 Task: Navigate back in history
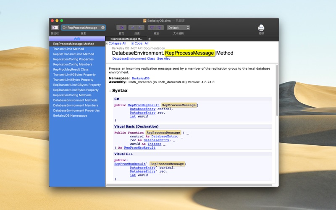pos(132,28)
